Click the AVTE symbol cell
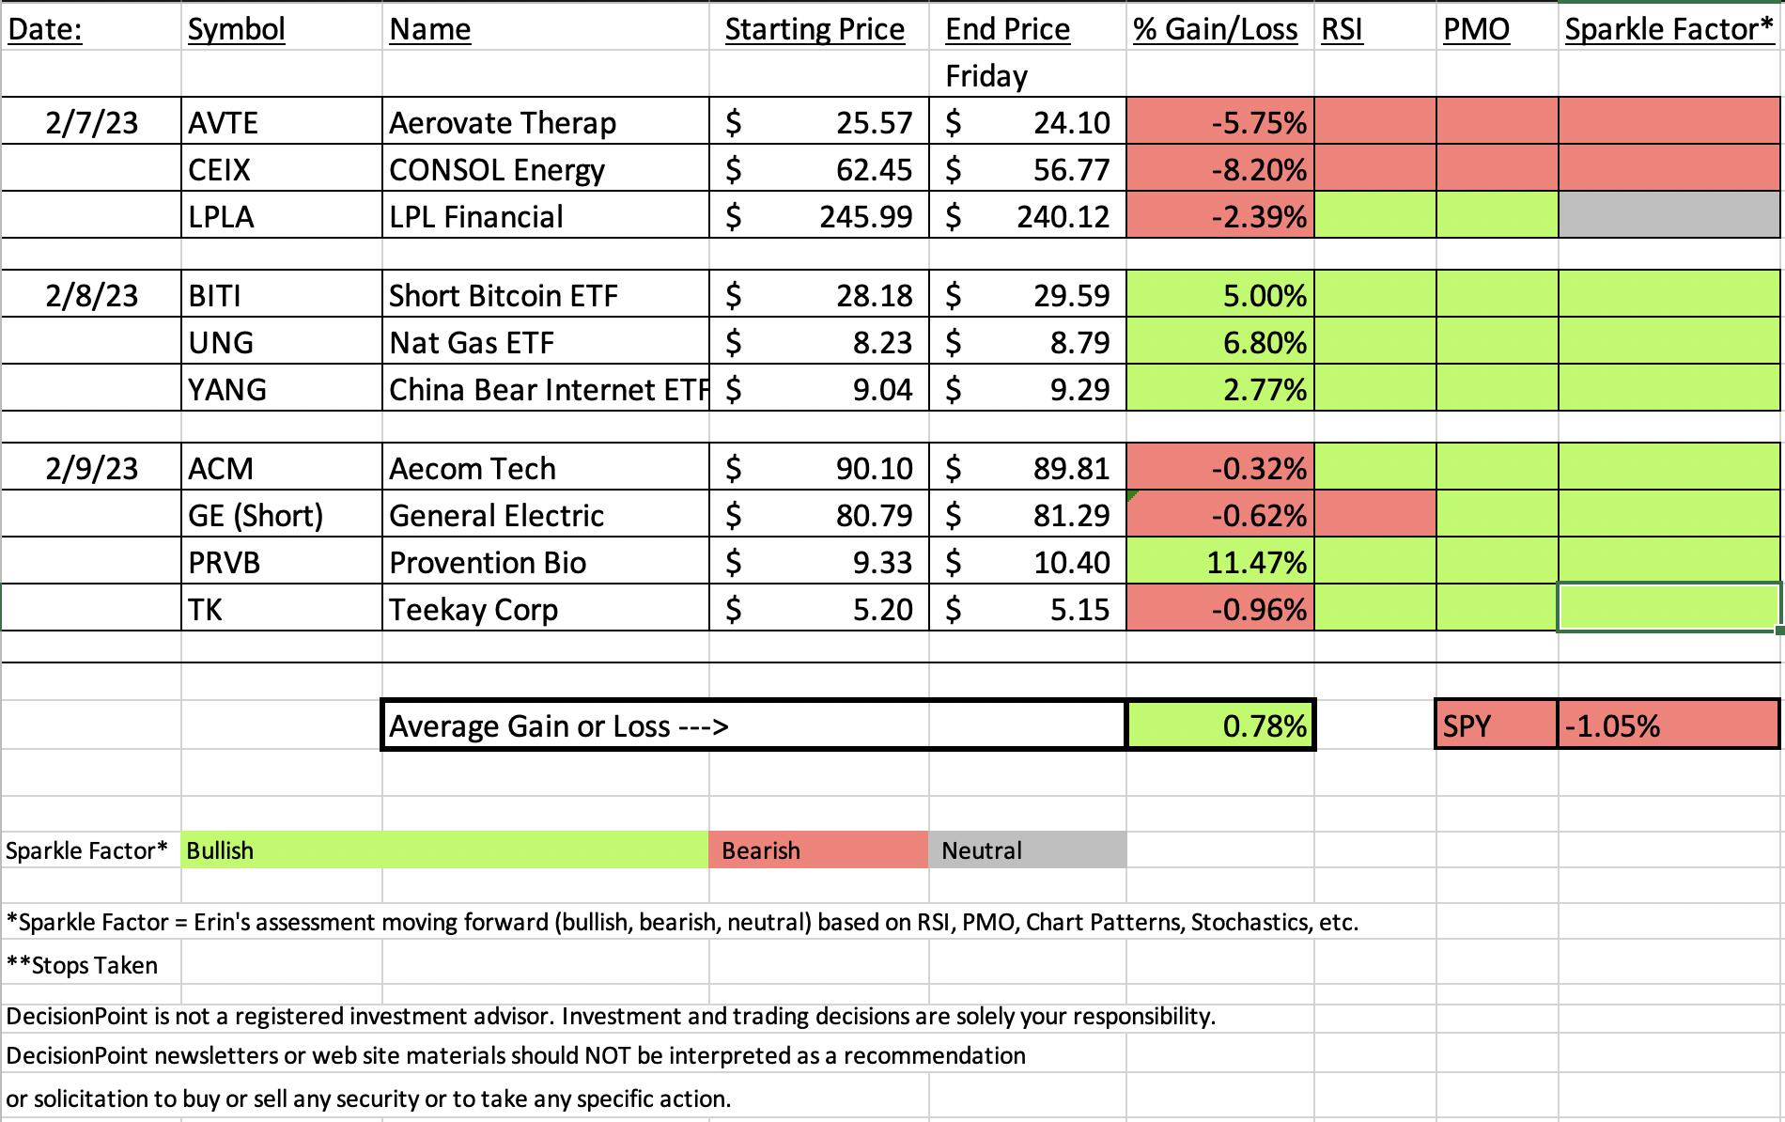Screen dimensions: 1785x1122 (x=281, y=121)
